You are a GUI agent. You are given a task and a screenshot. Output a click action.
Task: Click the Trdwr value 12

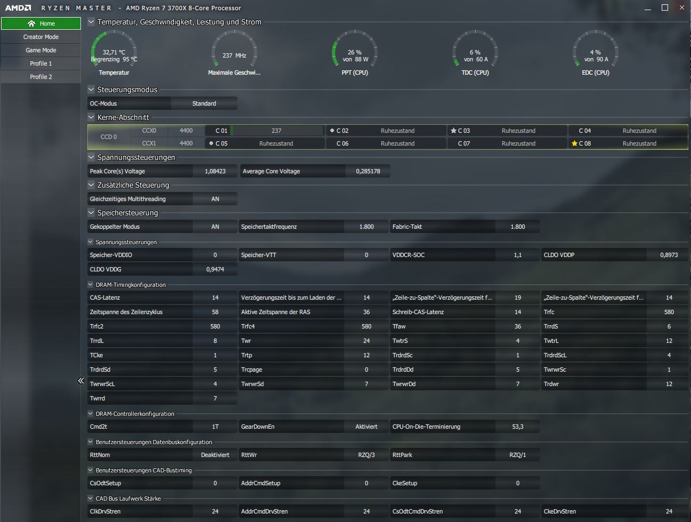tap(669, 384)
